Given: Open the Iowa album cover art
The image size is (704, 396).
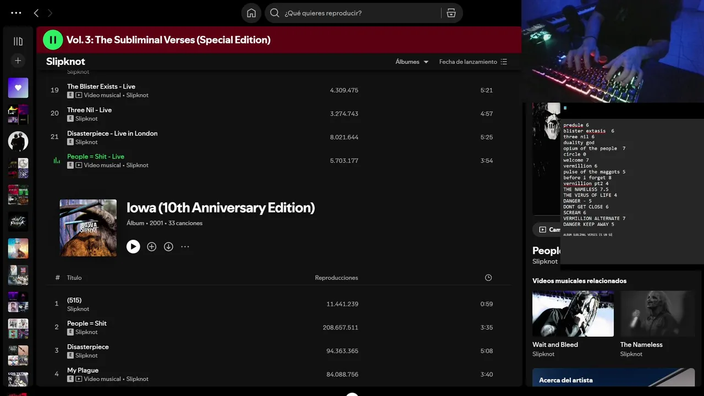Looking at the screenshot, I should pyautogui.click(x=88, y=228).
